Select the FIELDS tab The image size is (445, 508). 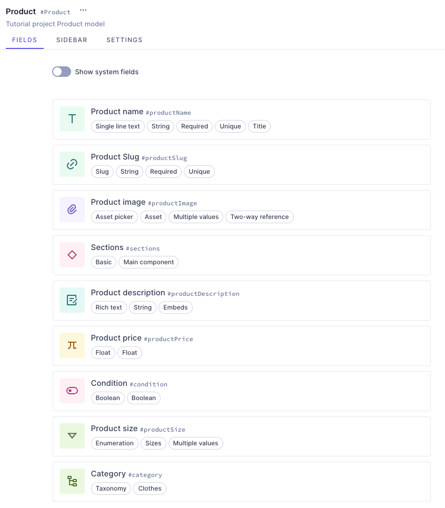pos(24,40)
